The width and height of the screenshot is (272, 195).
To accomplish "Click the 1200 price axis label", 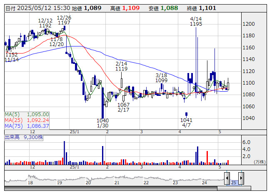I will [249, 24].
